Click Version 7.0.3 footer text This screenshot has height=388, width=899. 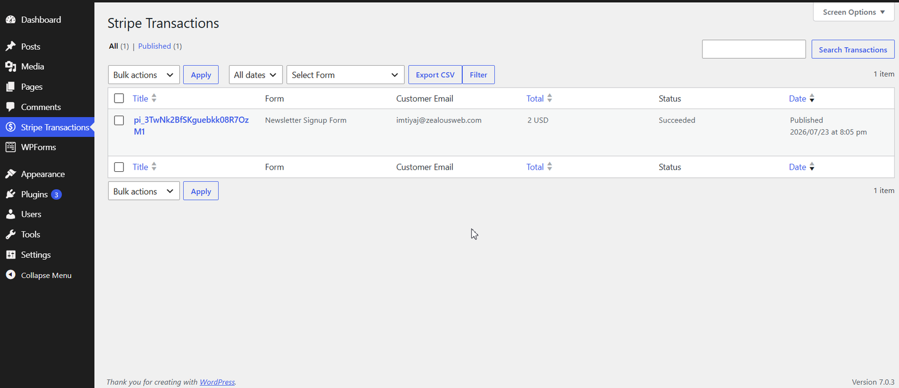coord(873,382)
